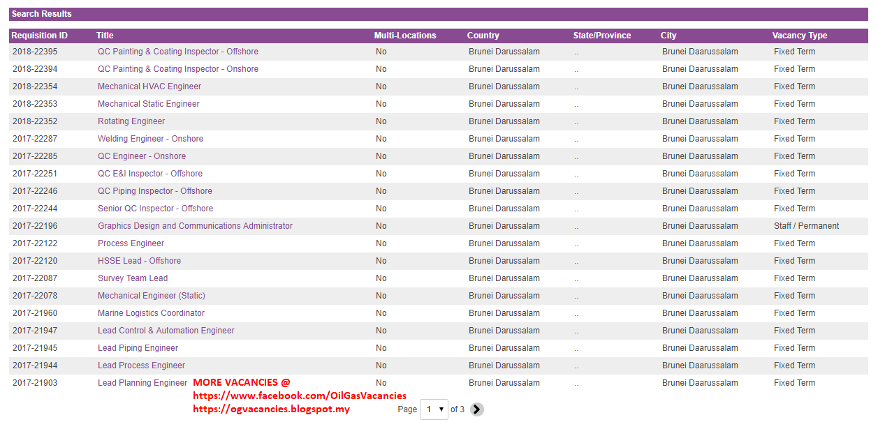Open Mechanical Static Engineer vacancy
The width and height of the screenshot is (878, 422).
pyautogui.click(x=149, y=104)
